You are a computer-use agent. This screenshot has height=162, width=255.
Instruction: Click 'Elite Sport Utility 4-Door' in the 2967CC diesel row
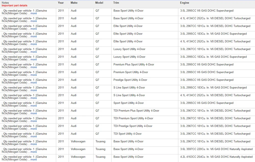(x=128, y=26)
